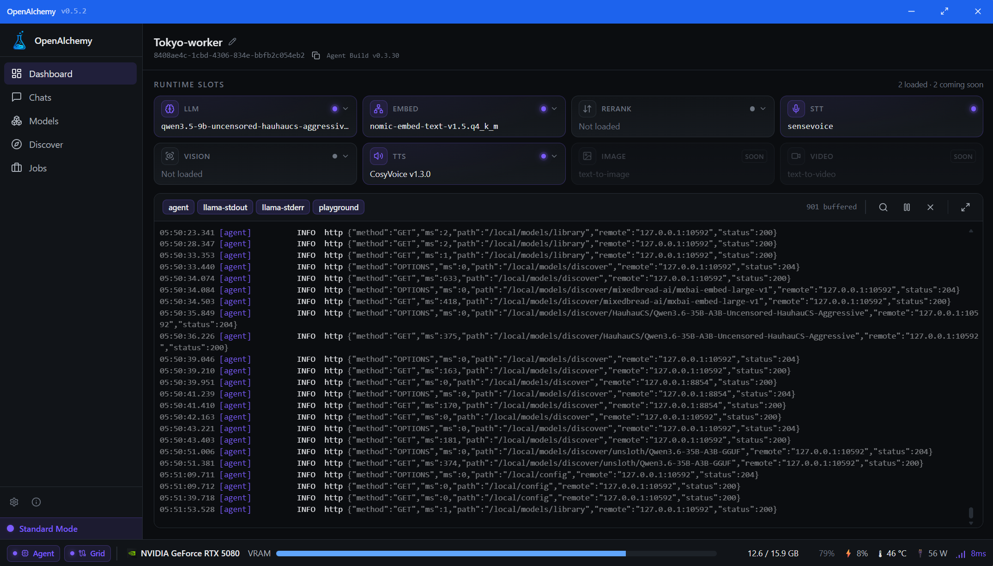
Task: Go to the Discover page
Action: click(x=70, y=145)
